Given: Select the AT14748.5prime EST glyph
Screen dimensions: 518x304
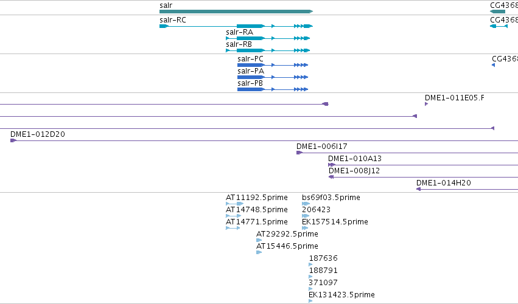Looking at the screenshot, I should click(x=234, y=216).
